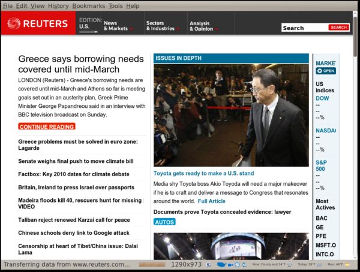Open the File menu
The height and width of the screenshot is (272, 360).
8,6
